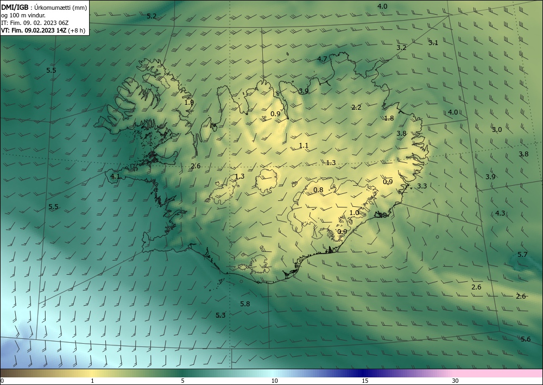Click the color scale tick label 15
The image size is (543, 385).
pos(365,381)
